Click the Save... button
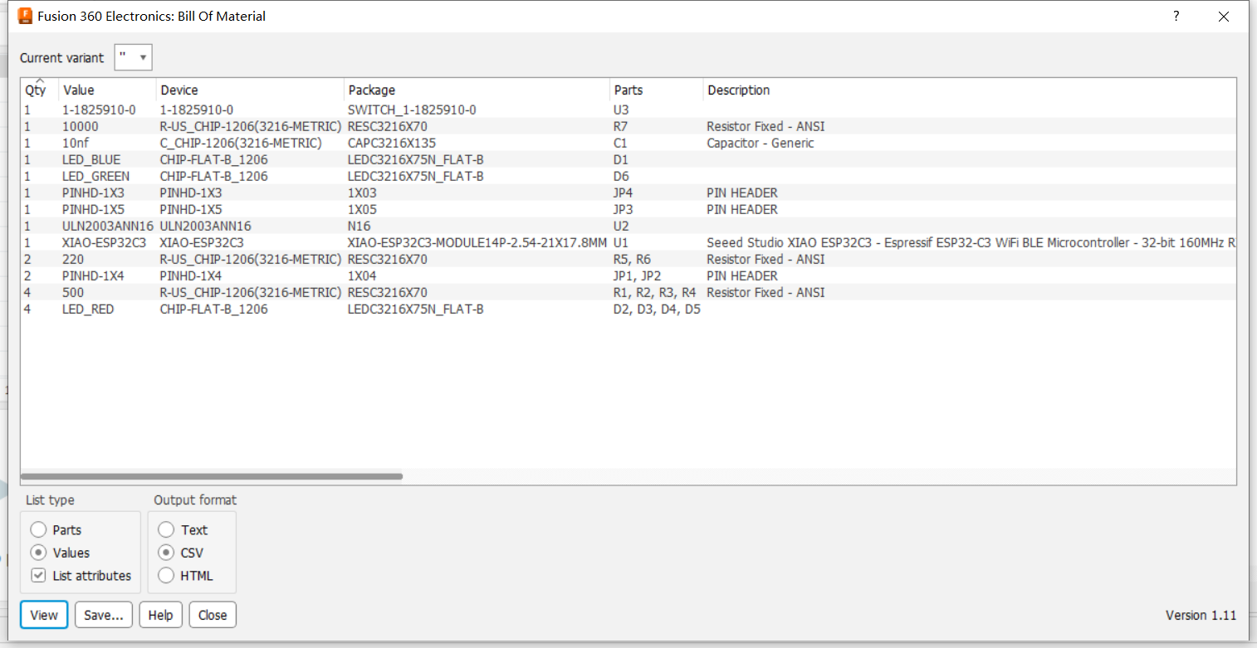The width and height of the screenshot is (1257, 648). click(x=104, y=615)
